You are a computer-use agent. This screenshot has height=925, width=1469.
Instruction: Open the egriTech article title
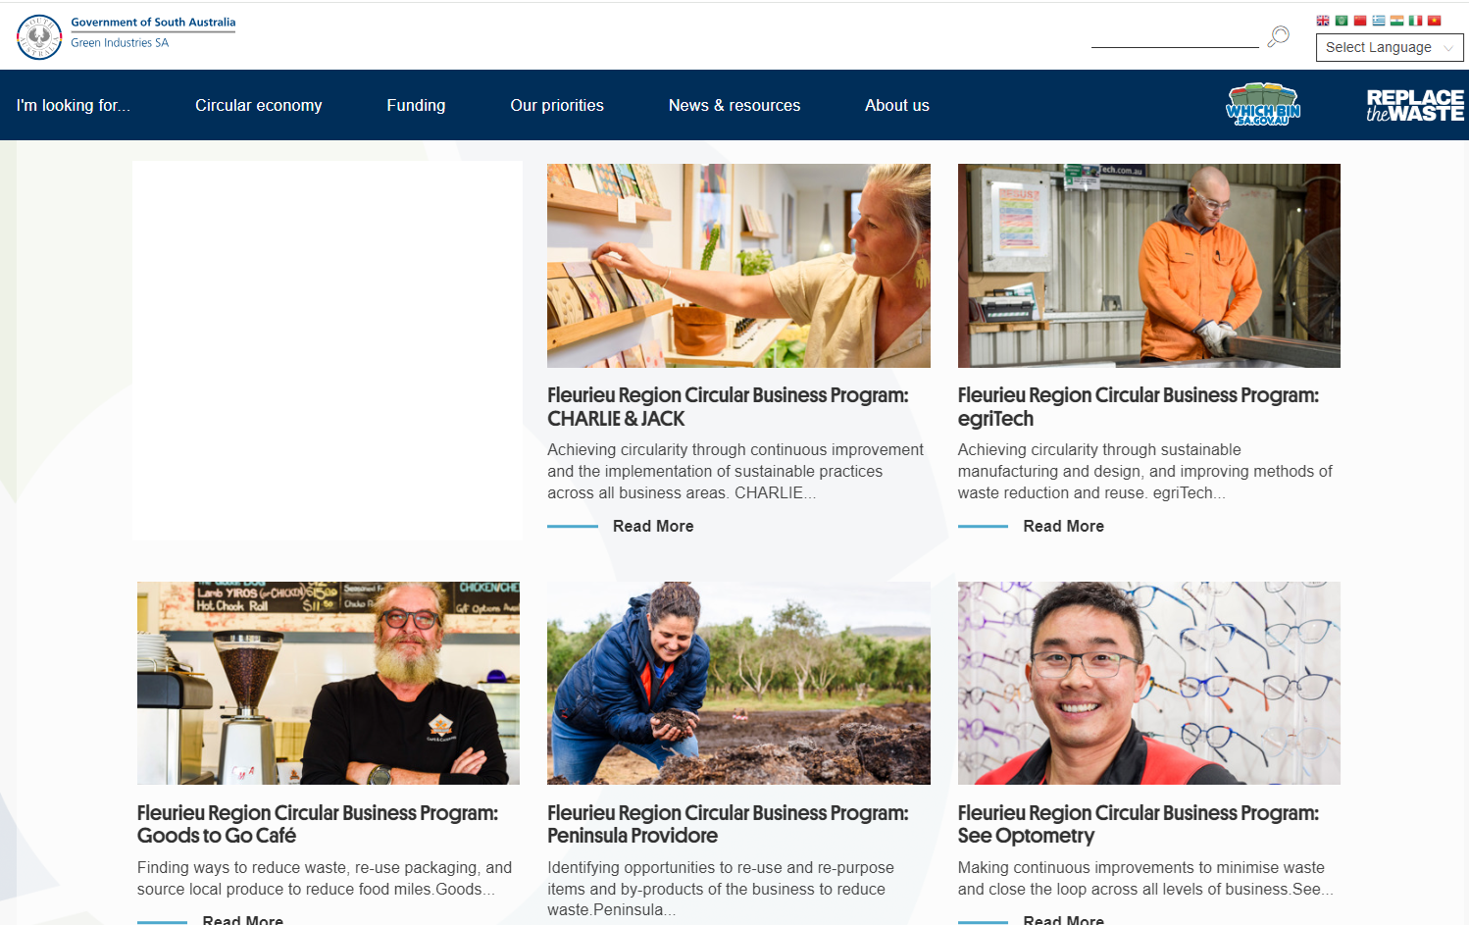click(1139, 407)
